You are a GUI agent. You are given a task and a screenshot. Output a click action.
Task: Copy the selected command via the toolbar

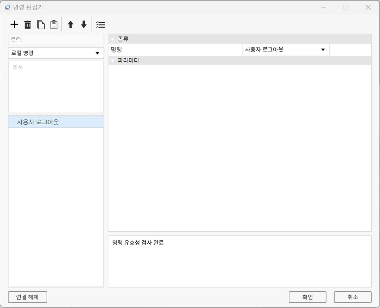(41, 25)
